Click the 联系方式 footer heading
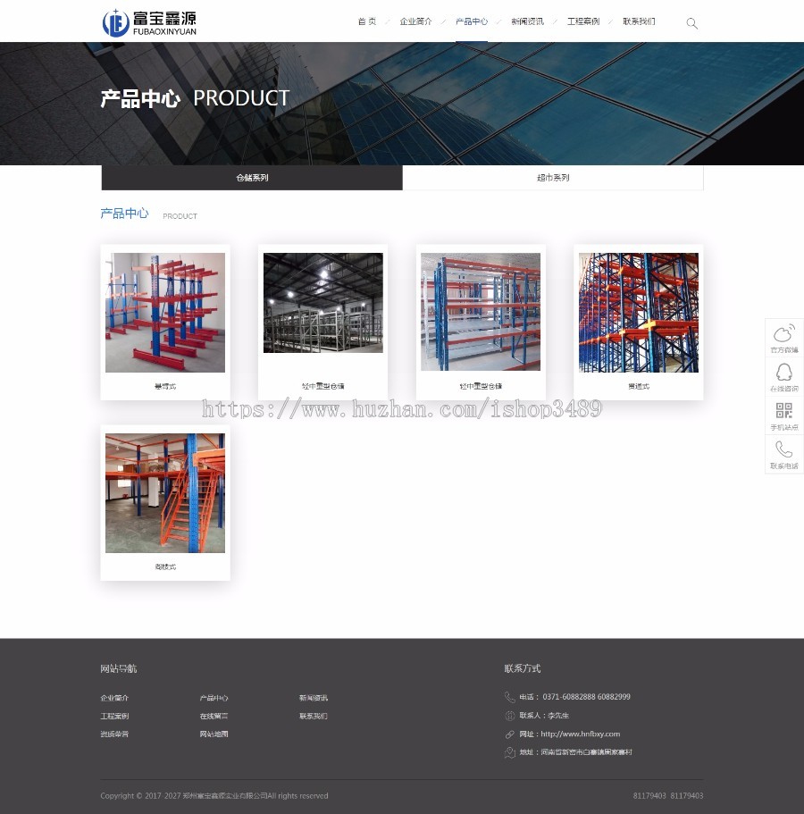The image size is (804, 814). (x=523, y=668)
